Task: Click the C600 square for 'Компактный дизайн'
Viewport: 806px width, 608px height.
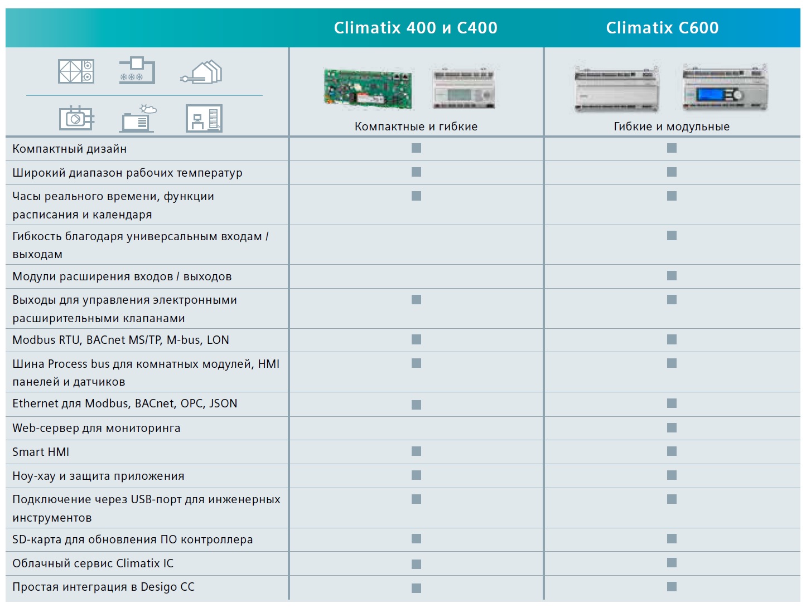Action: [672, 148]
